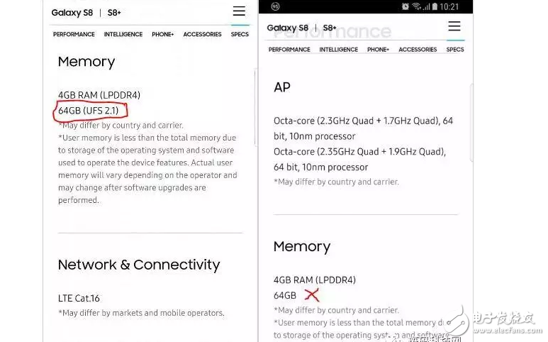548x342 pixels.
Task: Select the INTELLIGENCE tab on the left screen
Action: click(x=123, y=34)
